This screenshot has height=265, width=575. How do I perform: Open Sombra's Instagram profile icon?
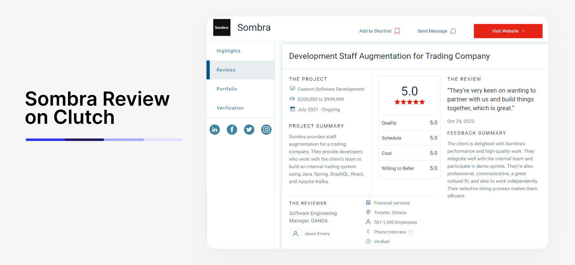(x=266, y=129)
